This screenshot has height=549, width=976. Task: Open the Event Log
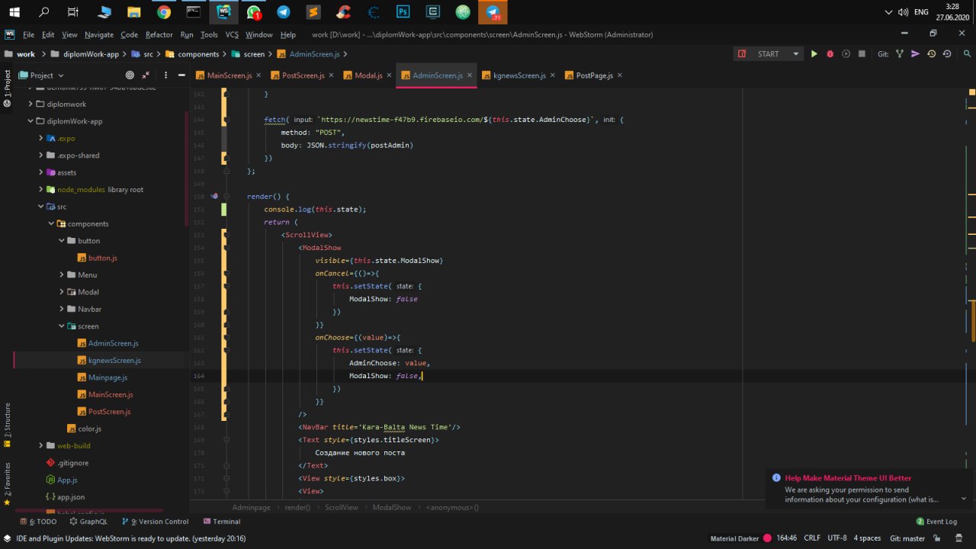936,522
